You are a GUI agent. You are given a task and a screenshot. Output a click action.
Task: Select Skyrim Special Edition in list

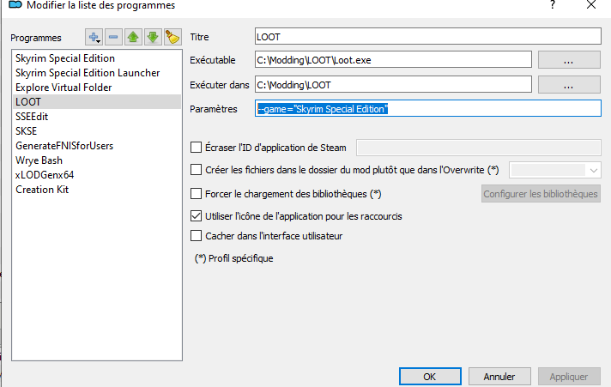(x=97, y=58)
